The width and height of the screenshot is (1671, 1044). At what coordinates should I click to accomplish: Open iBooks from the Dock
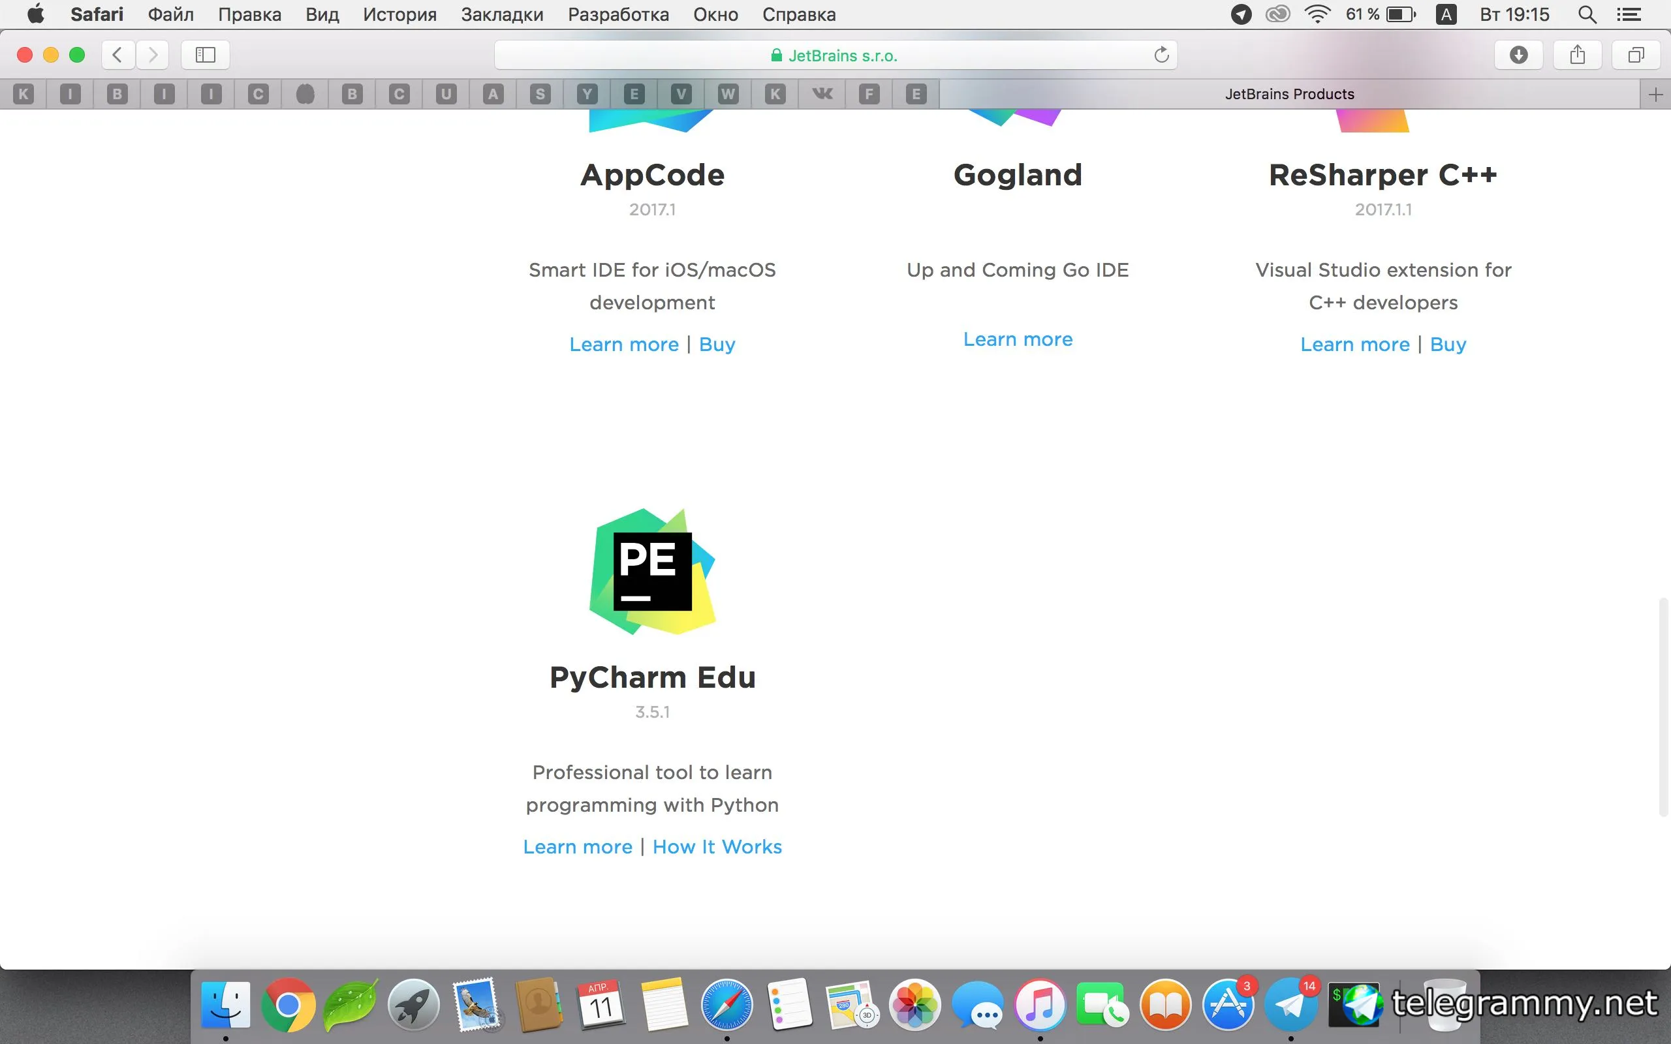point(1166,1005)
